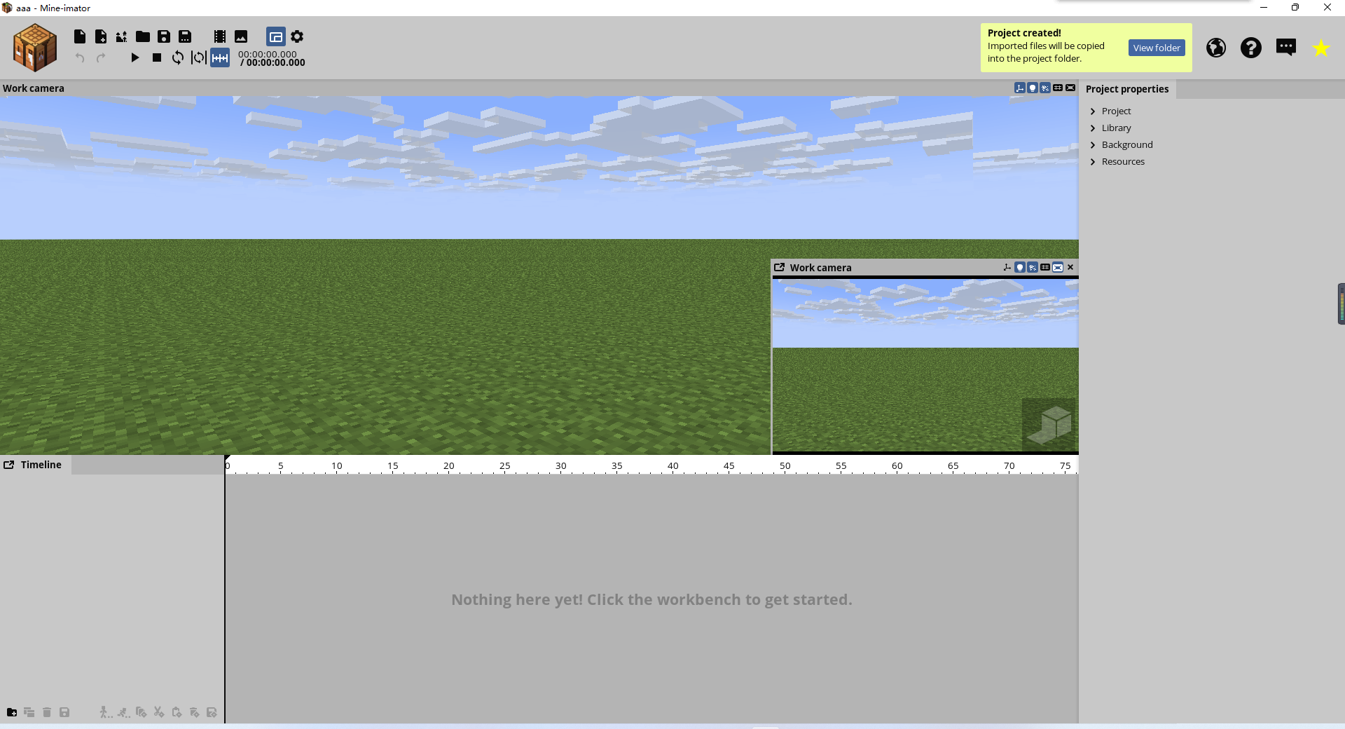Click the upgrade/import scenery arrows icon
The height and width of the screenshot is (729, 1345).
[x=122, y=36]
